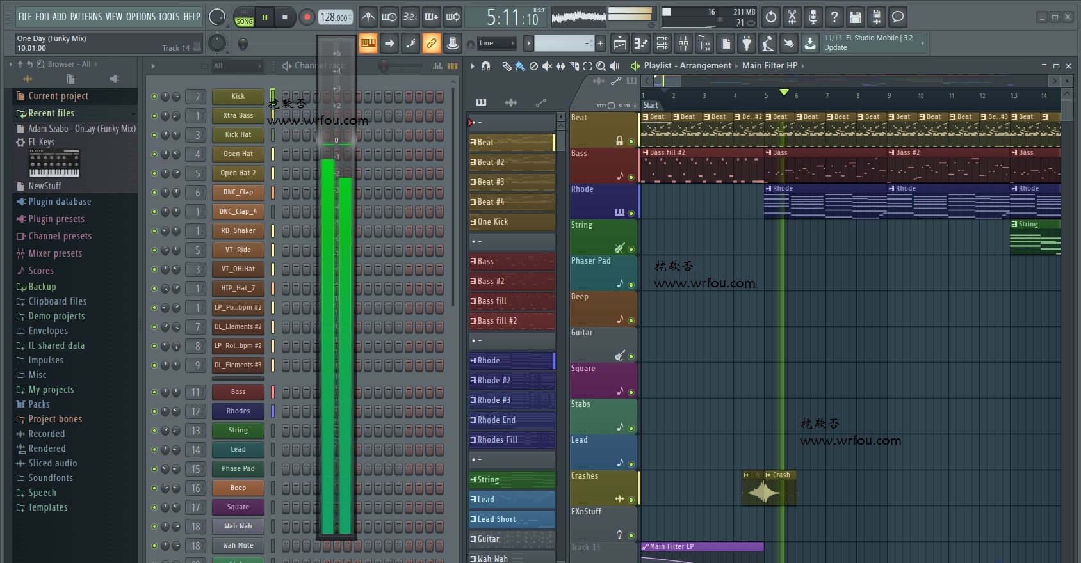Screen dimensions: 1081x563
Task: Adjust the main volume knob
Action: 217,17
